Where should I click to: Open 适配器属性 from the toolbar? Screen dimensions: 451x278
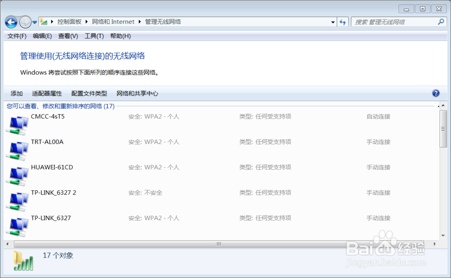pos(47,93)
